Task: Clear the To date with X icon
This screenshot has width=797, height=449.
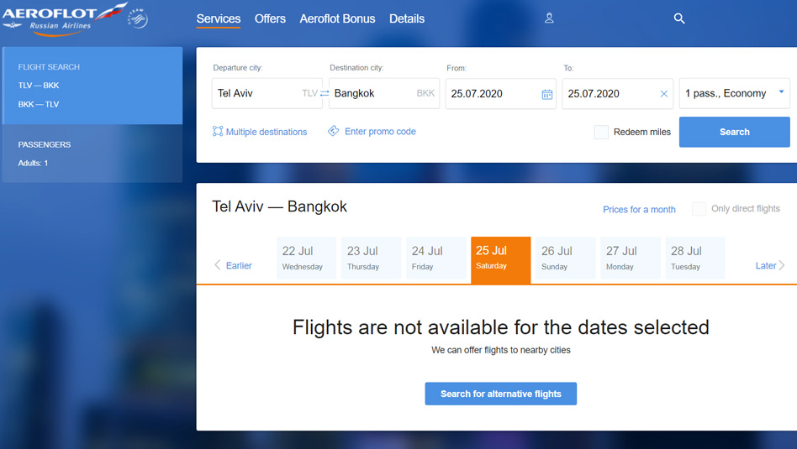Action: click(663, 94)
